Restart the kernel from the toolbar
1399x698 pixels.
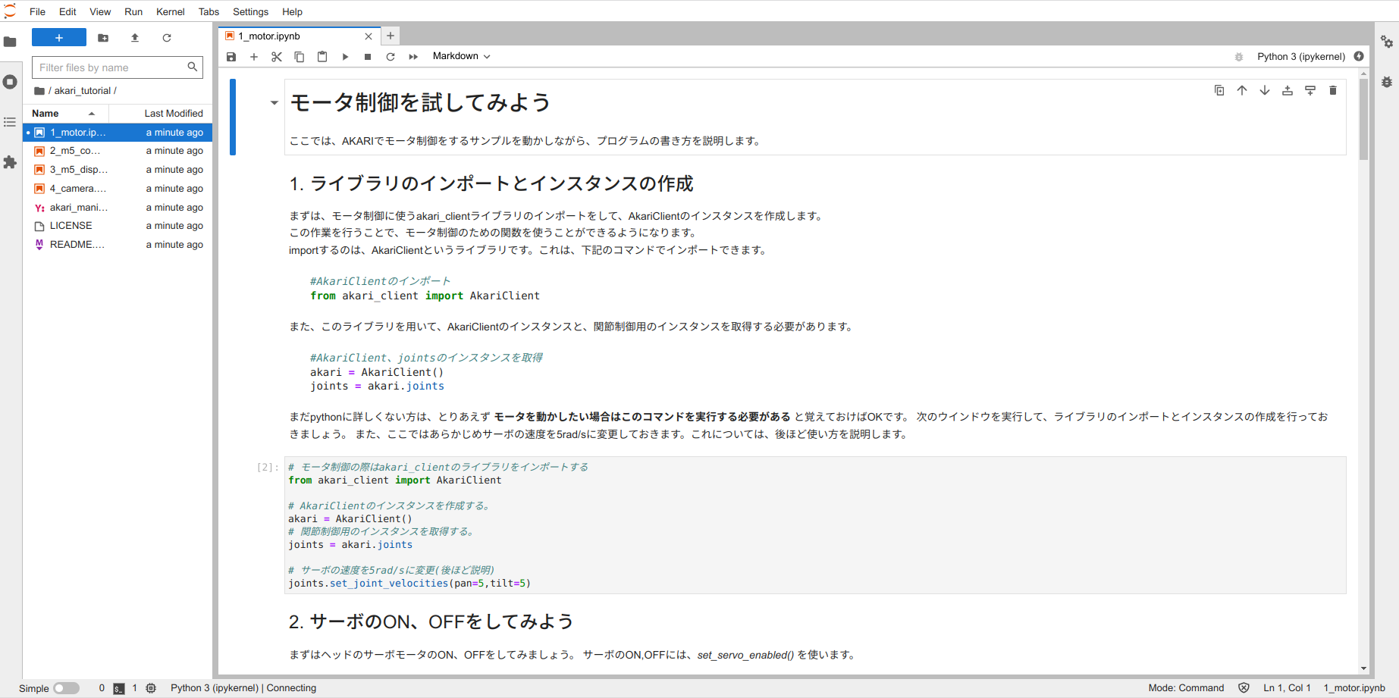(391, 57)
